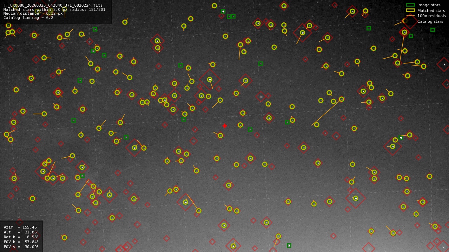
Task: Click the yellow Matched stars legend marker
Action: point(410,11)
